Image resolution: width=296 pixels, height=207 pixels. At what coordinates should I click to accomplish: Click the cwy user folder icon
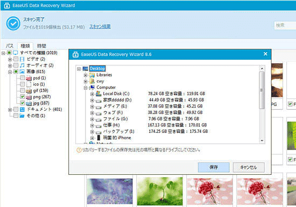[x=92, y=81]
